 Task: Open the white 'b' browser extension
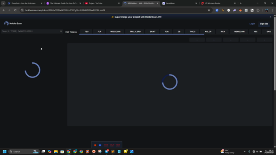click(x=252, y=10)
